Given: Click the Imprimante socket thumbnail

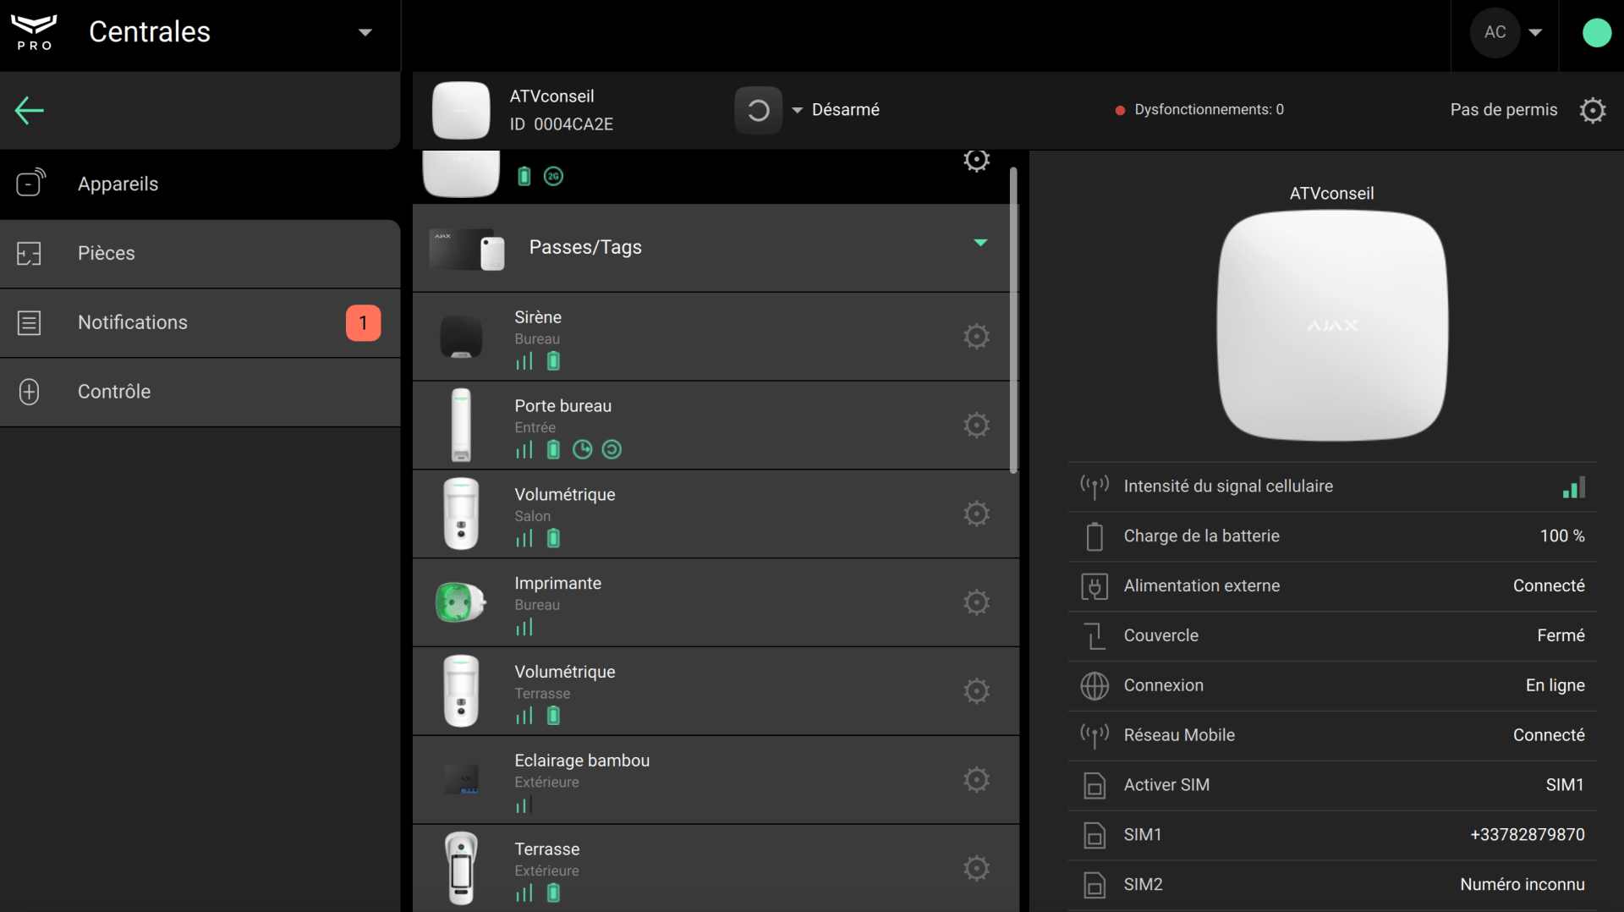Looking at the screenshot, I should click(460, 602).
